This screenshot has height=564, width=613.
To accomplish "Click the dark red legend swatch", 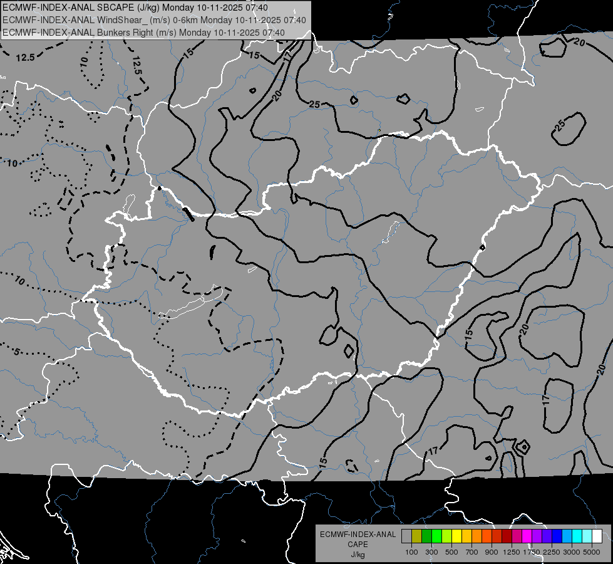I will tap(507, 536).
